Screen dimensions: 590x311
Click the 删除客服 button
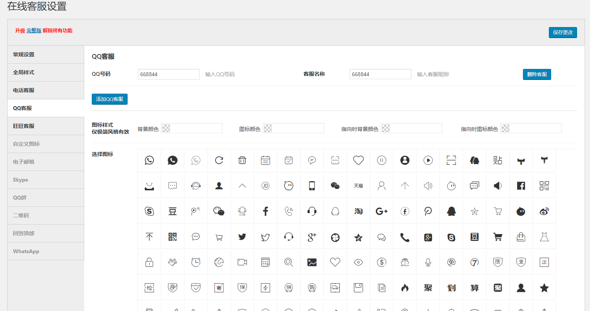537,74
